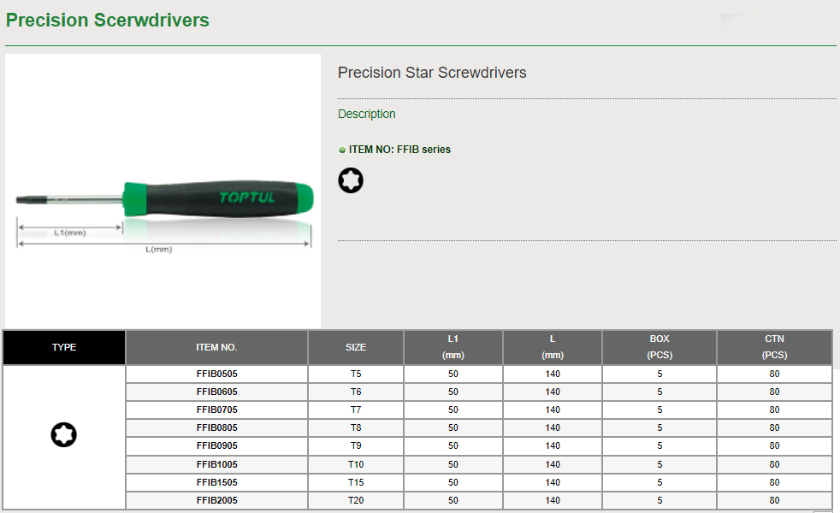
Task: Click the SIZE column header
Action: [356, 347]
